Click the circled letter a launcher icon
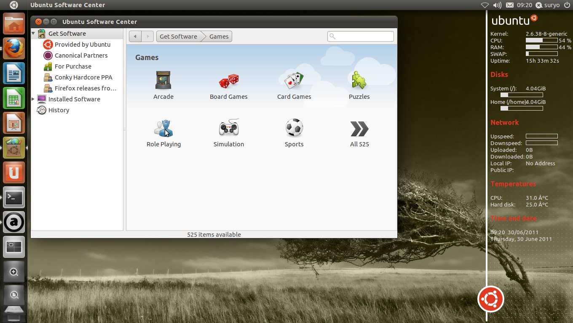 pyautogui.click(x=14, y=222)
